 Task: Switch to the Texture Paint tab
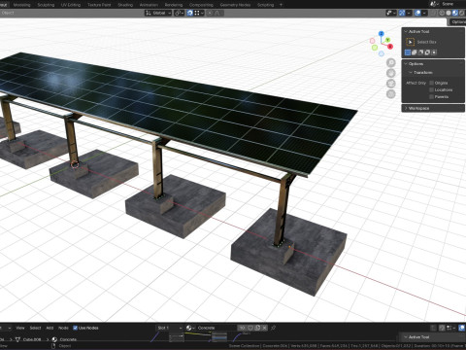(x=99, y=5)
